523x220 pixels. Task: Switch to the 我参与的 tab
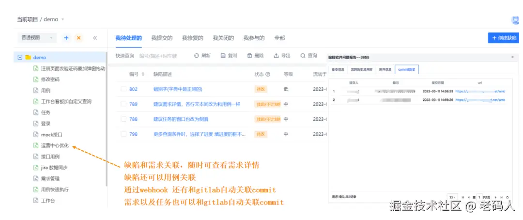[254, 38]
